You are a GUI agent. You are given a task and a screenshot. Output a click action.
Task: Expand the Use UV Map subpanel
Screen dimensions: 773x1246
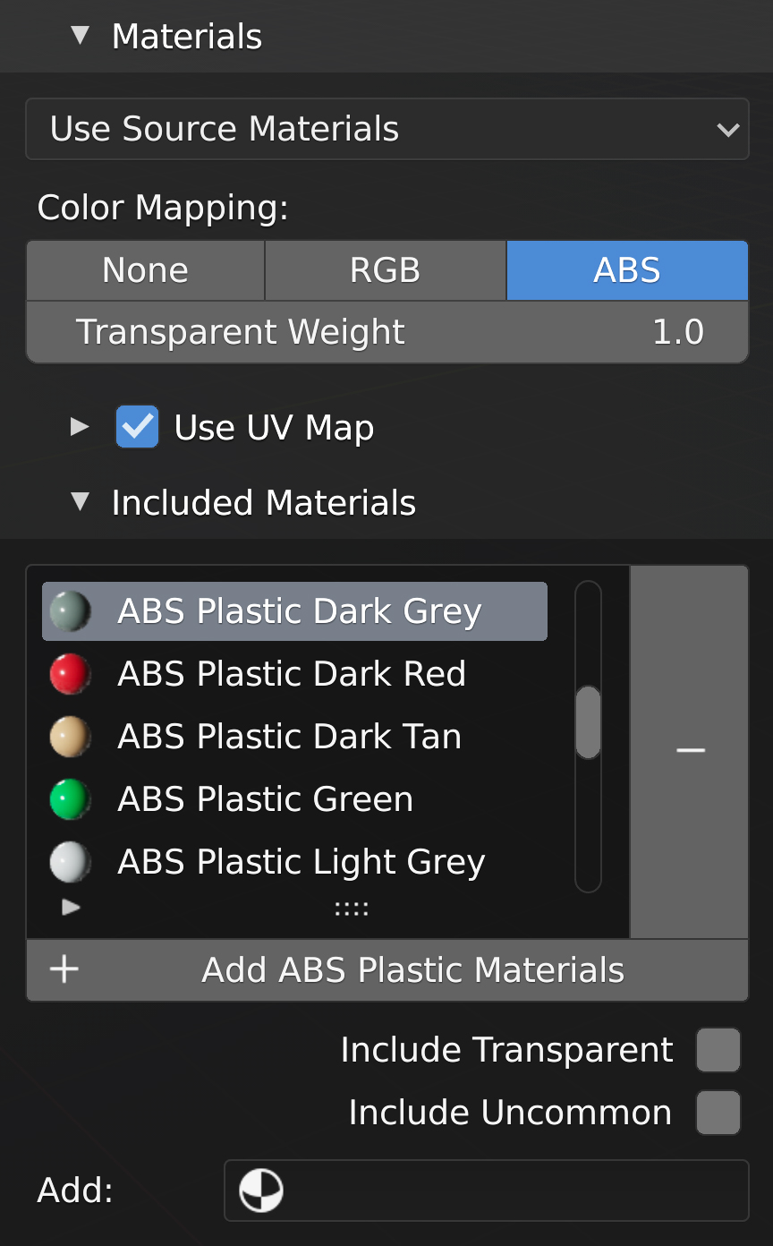[81, 427]
